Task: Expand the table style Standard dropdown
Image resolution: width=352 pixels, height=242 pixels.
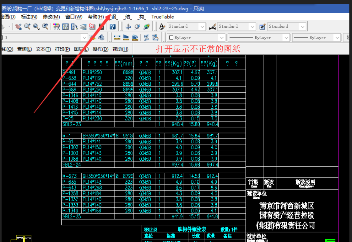Action: (303, 27)
